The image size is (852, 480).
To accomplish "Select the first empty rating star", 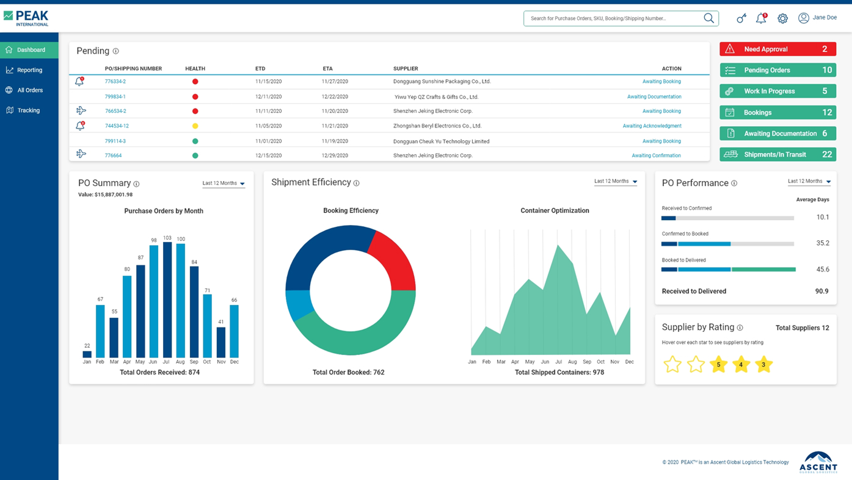I will [x=672, y=364].
